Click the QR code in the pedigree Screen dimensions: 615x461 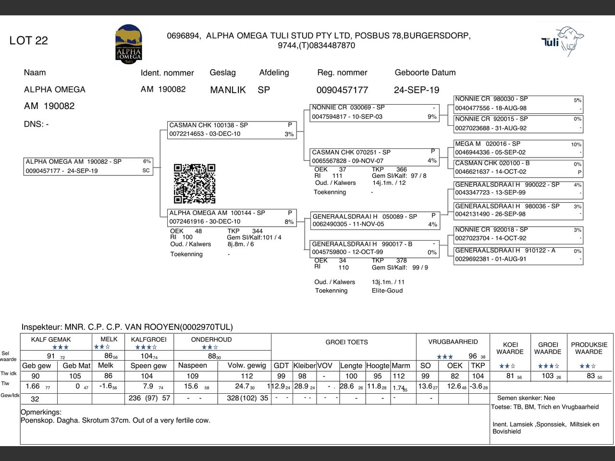coord(195,184)
